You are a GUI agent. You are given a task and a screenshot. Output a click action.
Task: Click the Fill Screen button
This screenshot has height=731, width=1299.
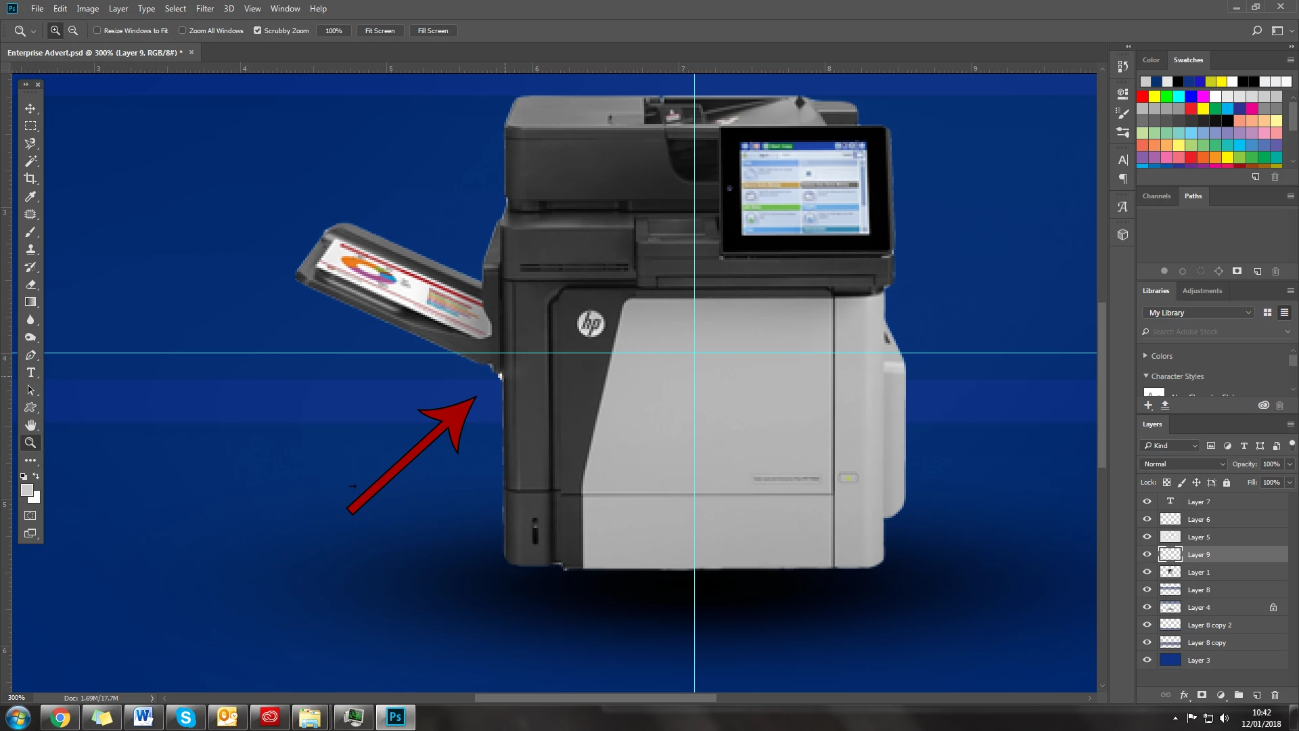click(433, 30)
